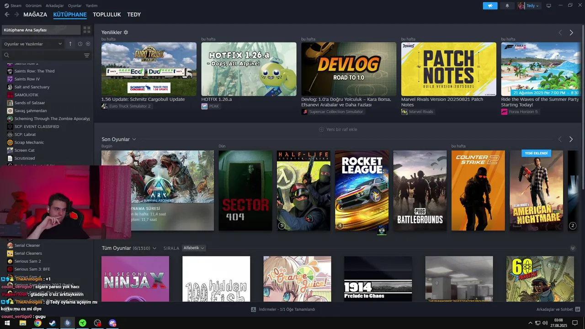Open File Explorer from taskbar
Image resolution: width=585 pixels, height=329 pixels.
coord(22,323)
